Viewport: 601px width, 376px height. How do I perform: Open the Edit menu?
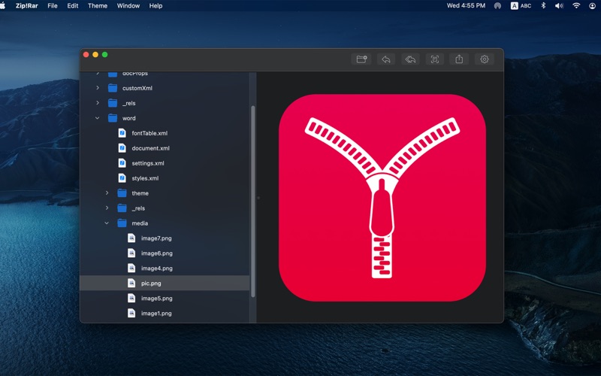tap(72, 5)
